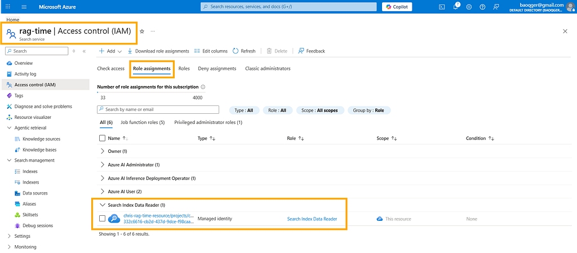
Task: Sort by the Name column
Action: 118,138
